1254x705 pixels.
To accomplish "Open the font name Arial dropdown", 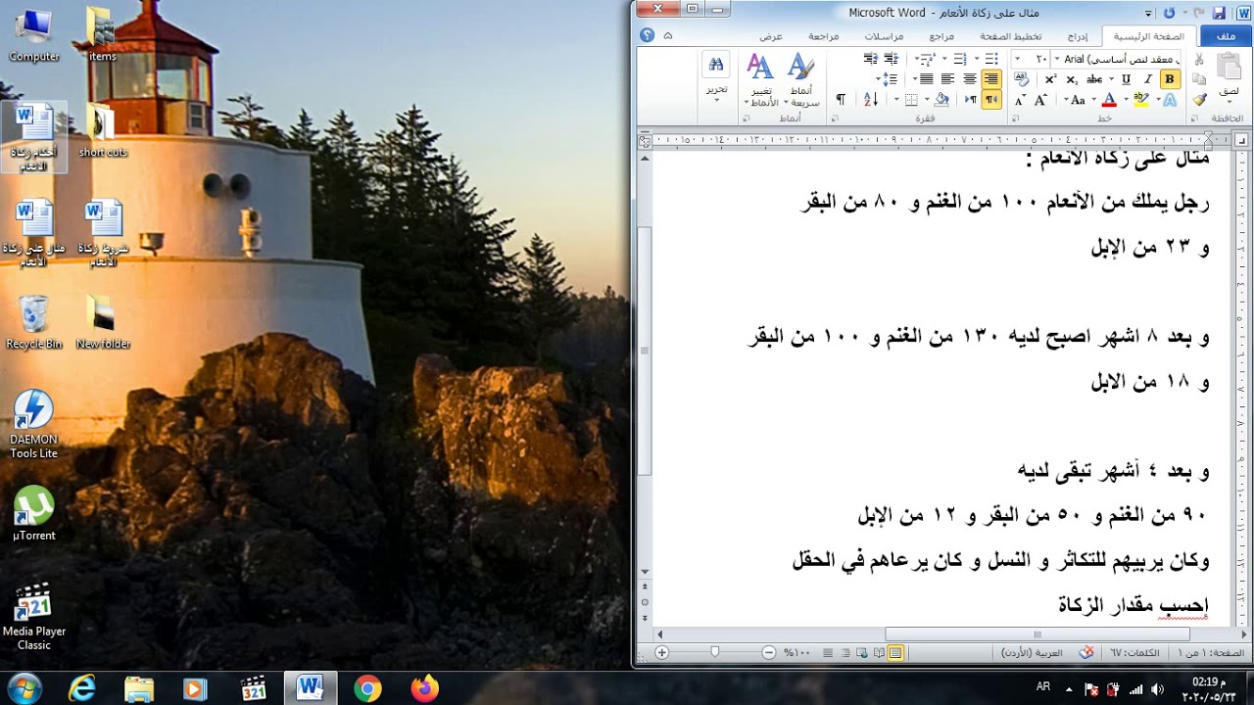I will click(x=1057, y=59).
